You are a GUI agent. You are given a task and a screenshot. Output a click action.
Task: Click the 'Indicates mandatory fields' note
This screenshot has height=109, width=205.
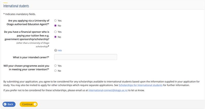[19, 14]
